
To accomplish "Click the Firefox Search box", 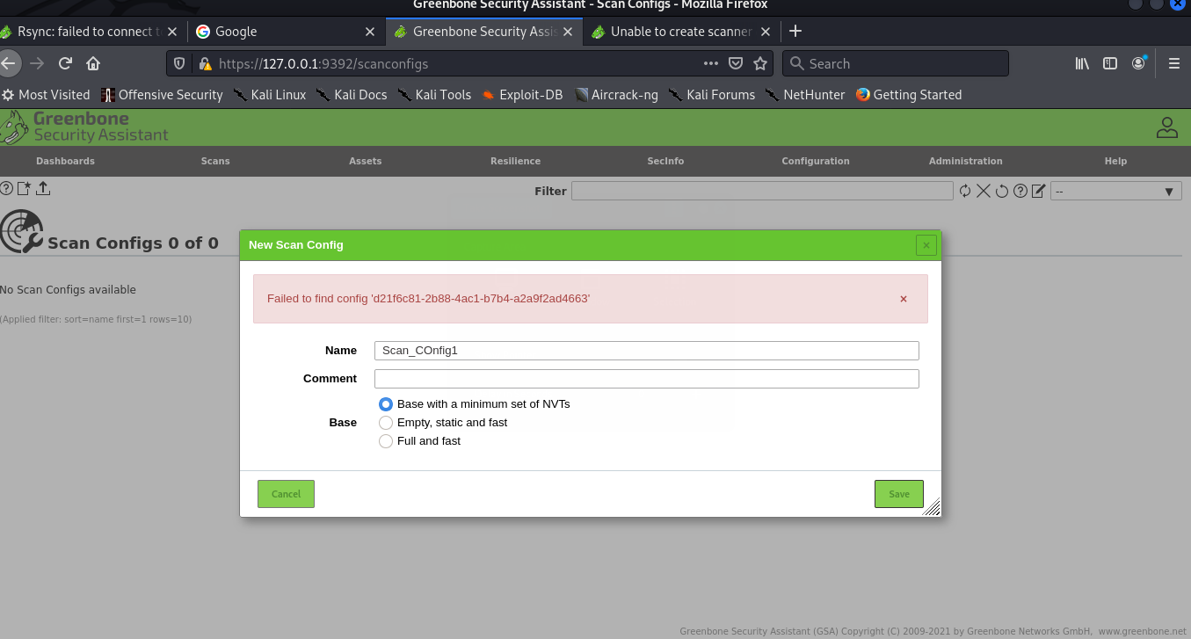I will (895, 63).
